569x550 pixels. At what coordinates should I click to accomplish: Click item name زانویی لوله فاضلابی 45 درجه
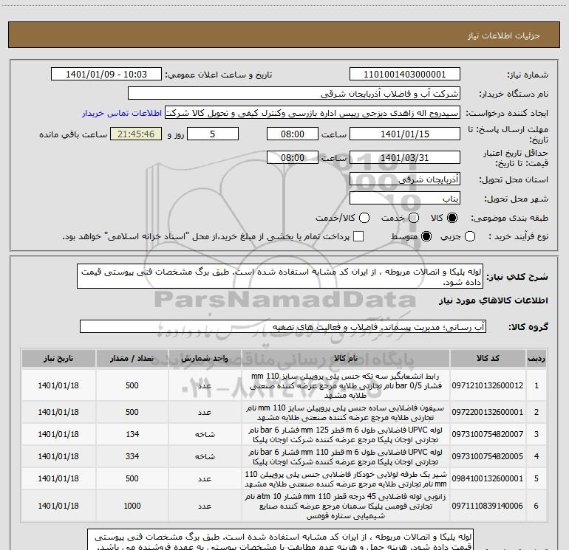(346, 506)
